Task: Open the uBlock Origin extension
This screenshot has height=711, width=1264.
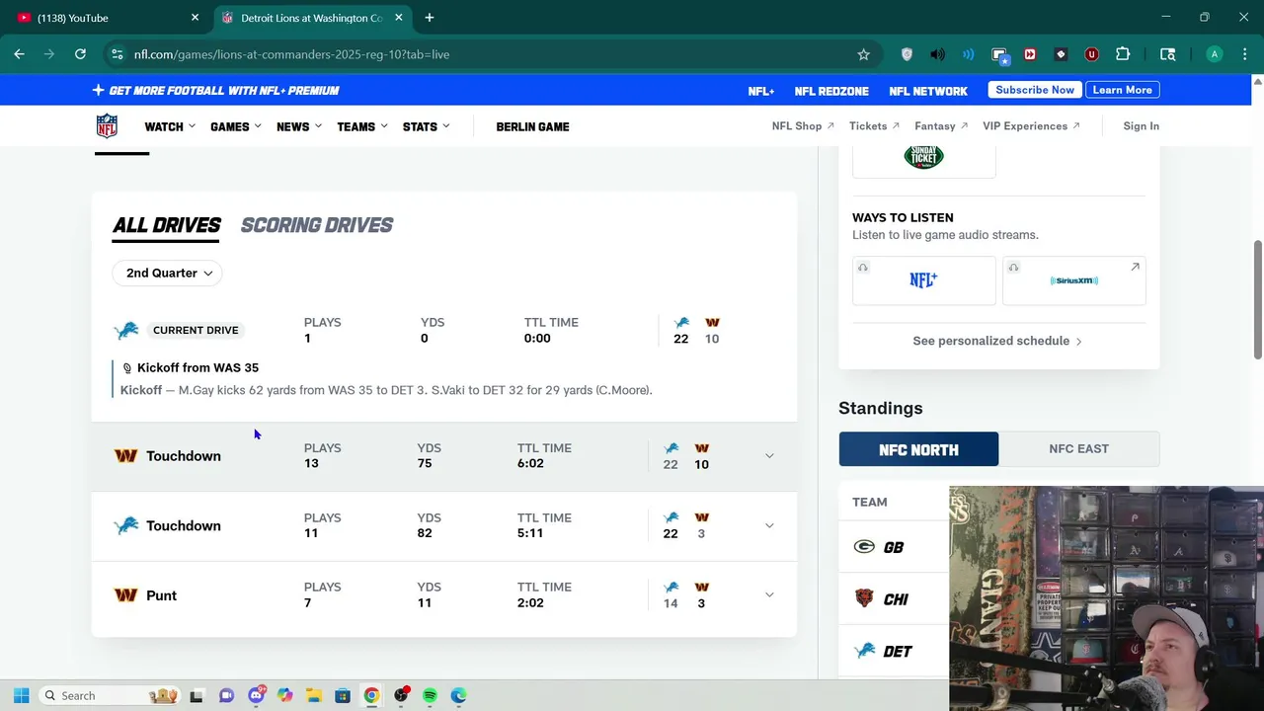Action: [1091, 54]
